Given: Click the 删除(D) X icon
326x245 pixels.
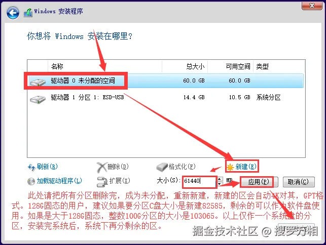Looking at the screenshot, I should coord(102,168).
